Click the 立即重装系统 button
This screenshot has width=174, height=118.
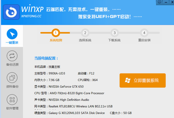(143, 80)
